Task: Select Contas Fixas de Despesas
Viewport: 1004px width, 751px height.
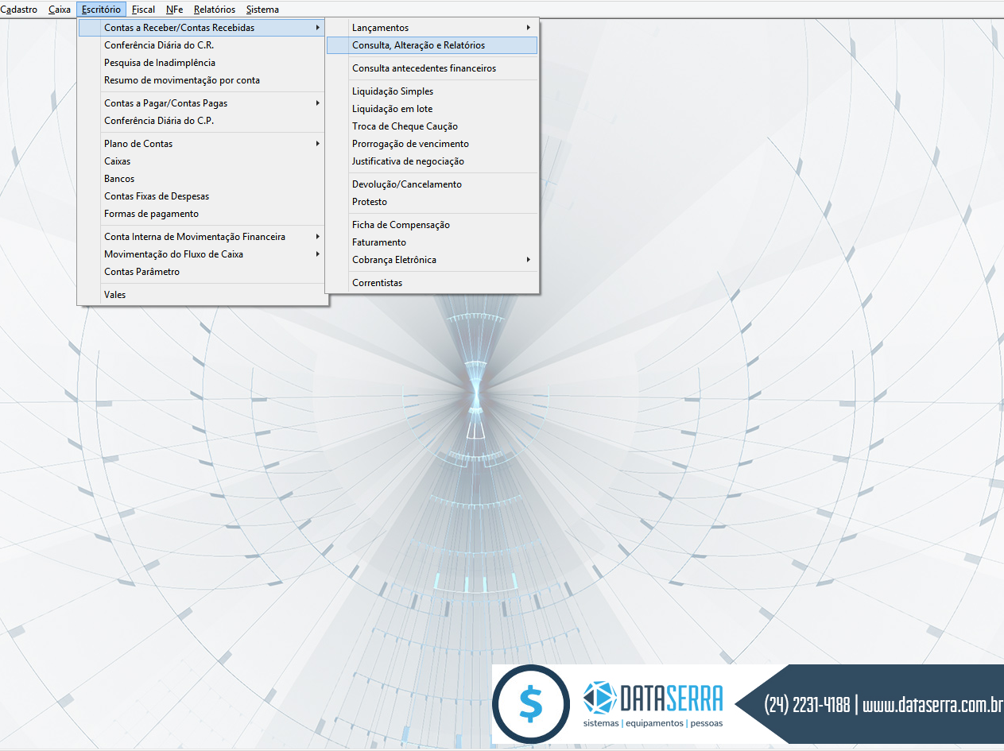Action: coord(203,196)
